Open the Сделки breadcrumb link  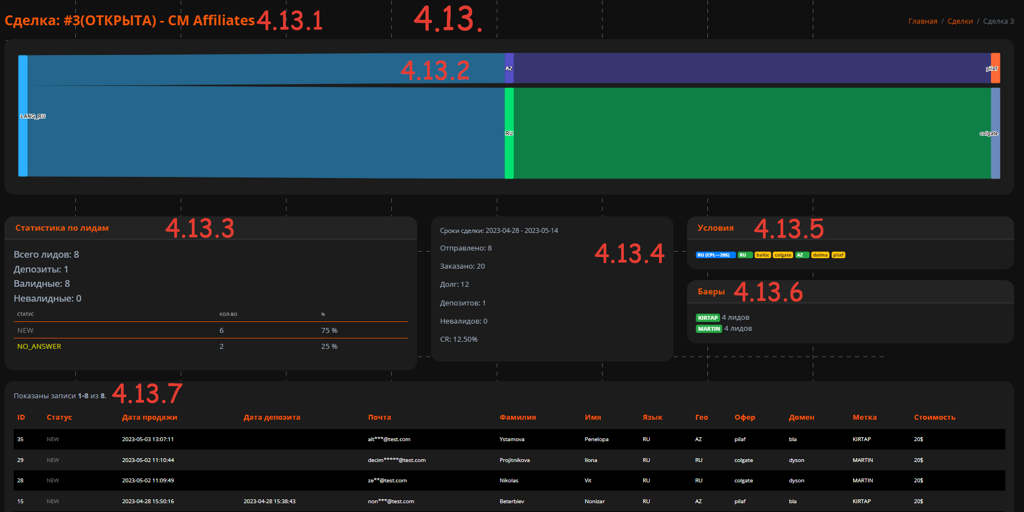(x=960, y=21)
